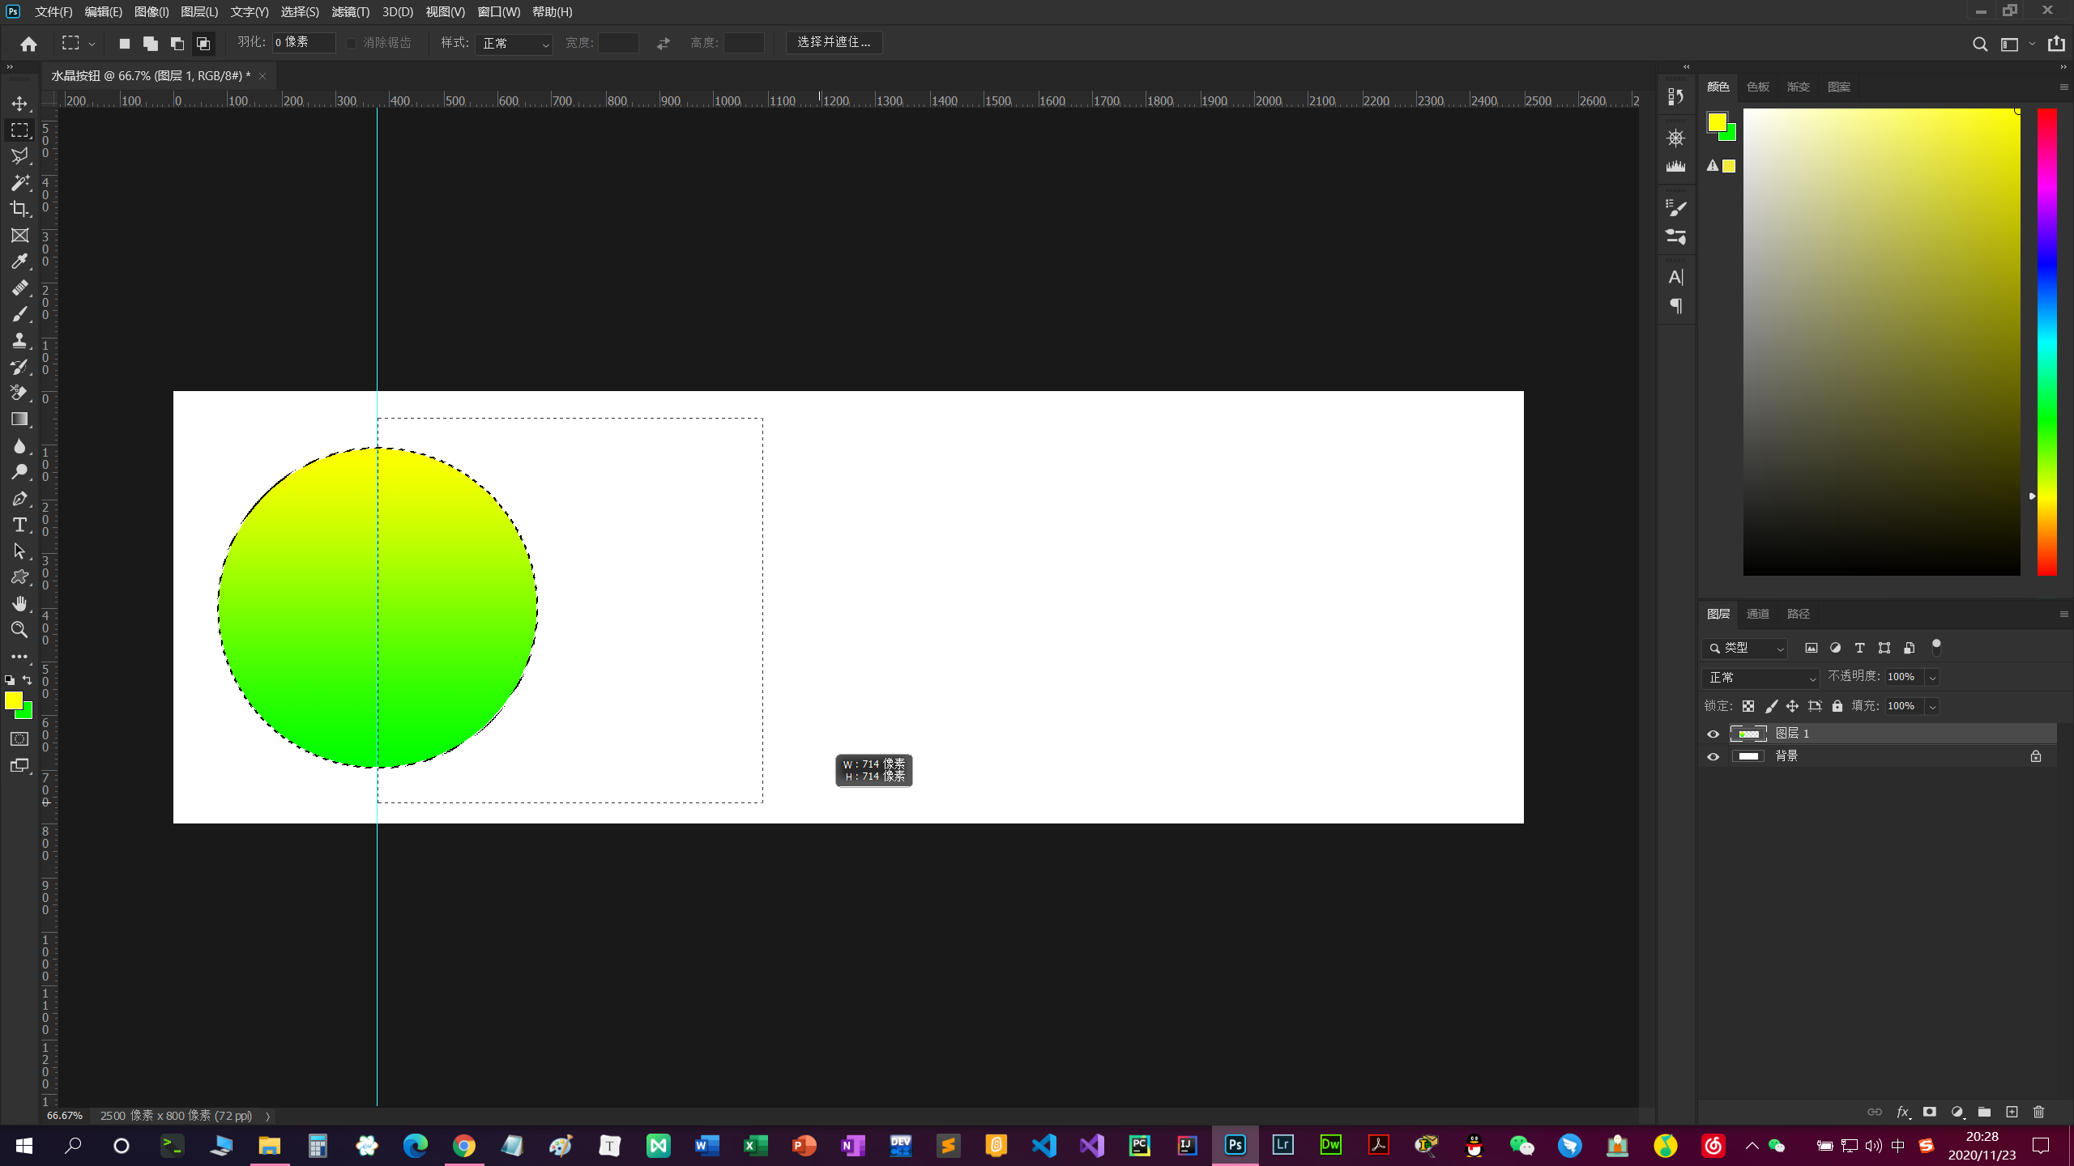
Task: Select the Move tool
Action: tap(19, 104)
